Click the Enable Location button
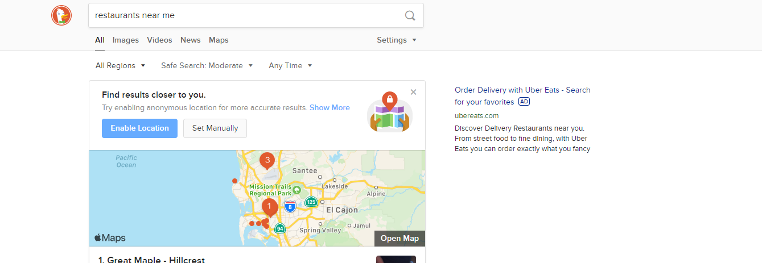 [139, 128]
